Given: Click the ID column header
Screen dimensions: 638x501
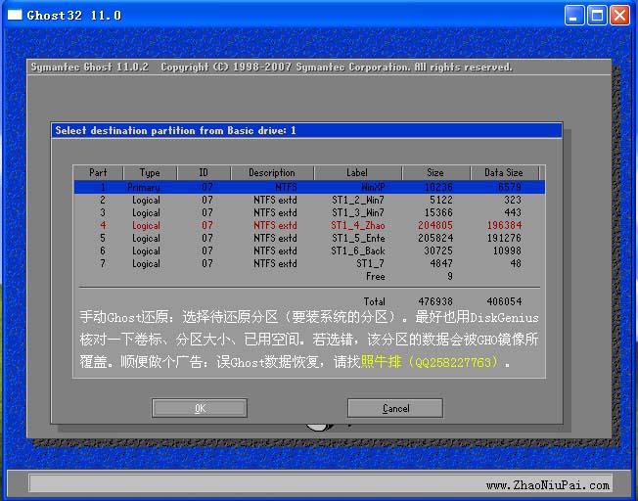Looking at the screenshot, I should coord(204,172).
